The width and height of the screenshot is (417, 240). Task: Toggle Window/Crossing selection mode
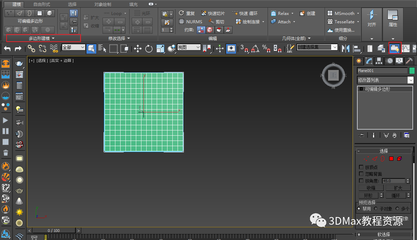pos(124,49)
